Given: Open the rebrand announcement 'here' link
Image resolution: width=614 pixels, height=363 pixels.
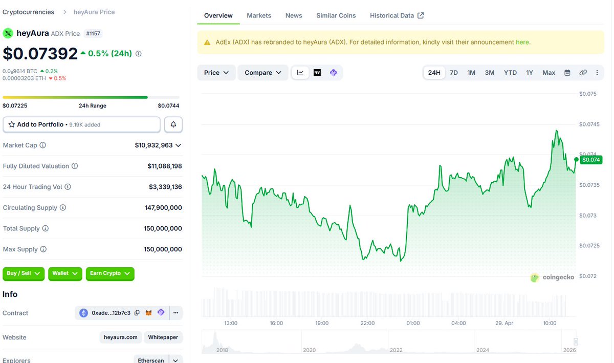Looking at the screenshot, I should pyautogui.click(x=522, y=42).
